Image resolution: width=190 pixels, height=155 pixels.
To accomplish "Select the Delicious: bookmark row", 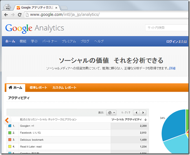I will point(78,140).
